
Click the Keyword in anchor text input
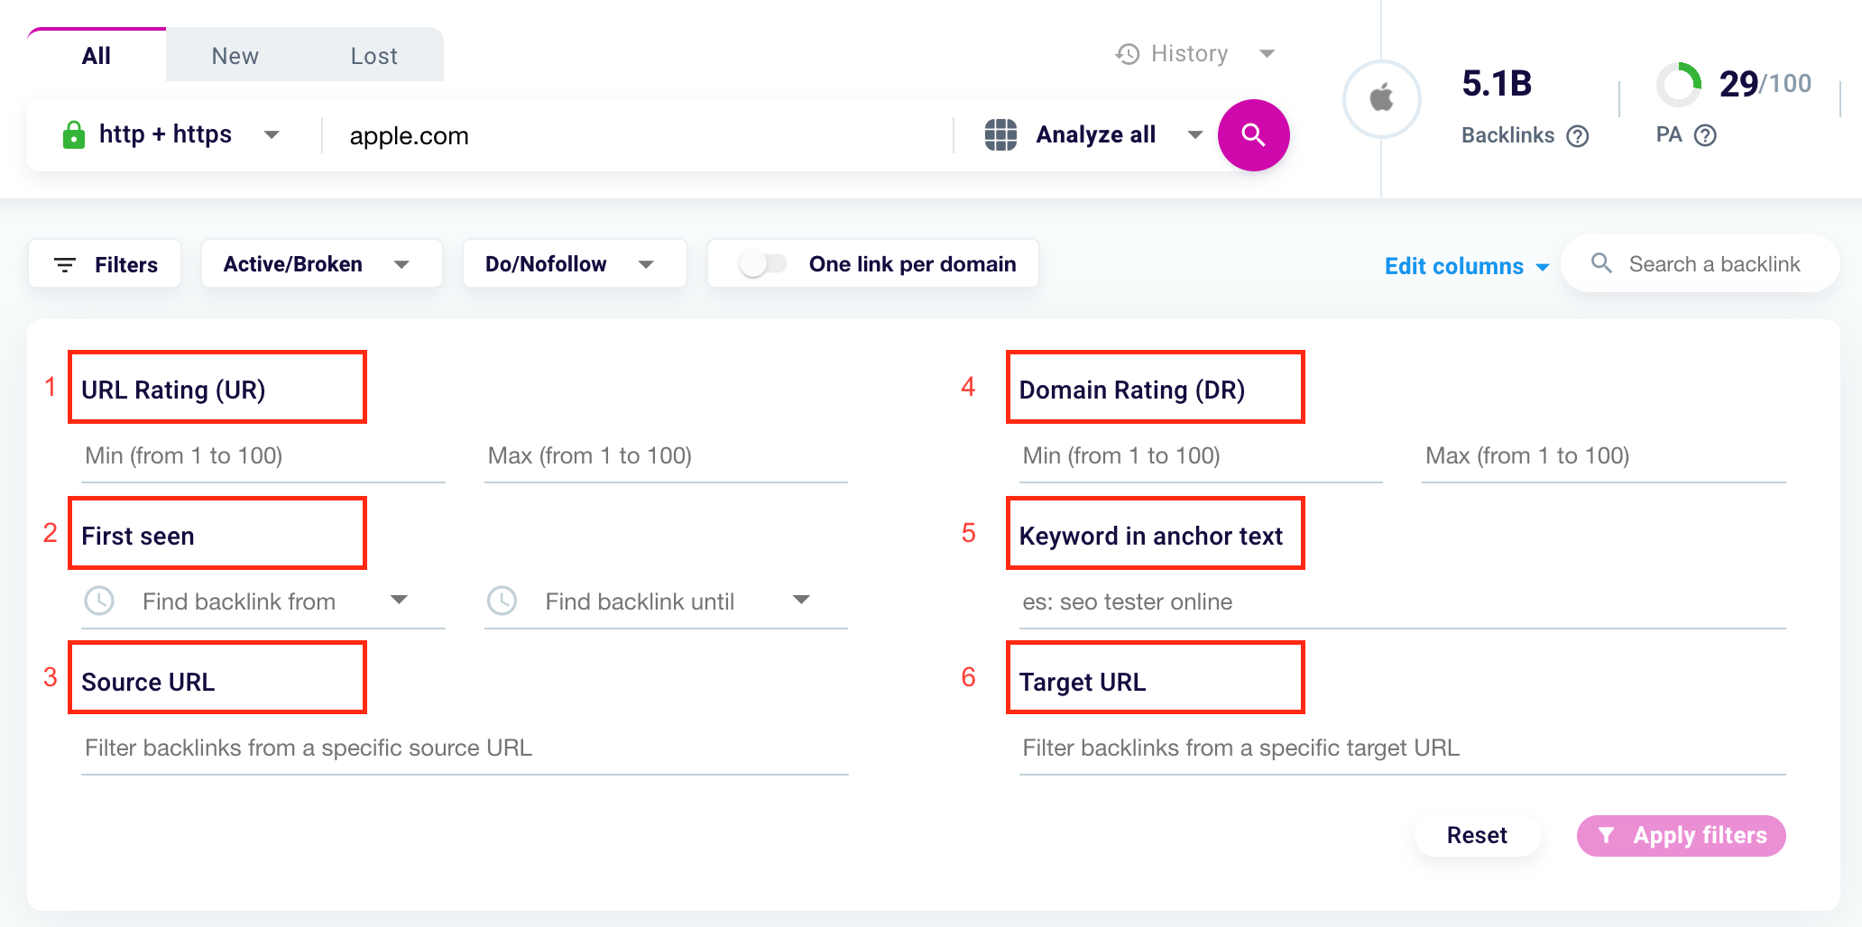click(1401, 601)
